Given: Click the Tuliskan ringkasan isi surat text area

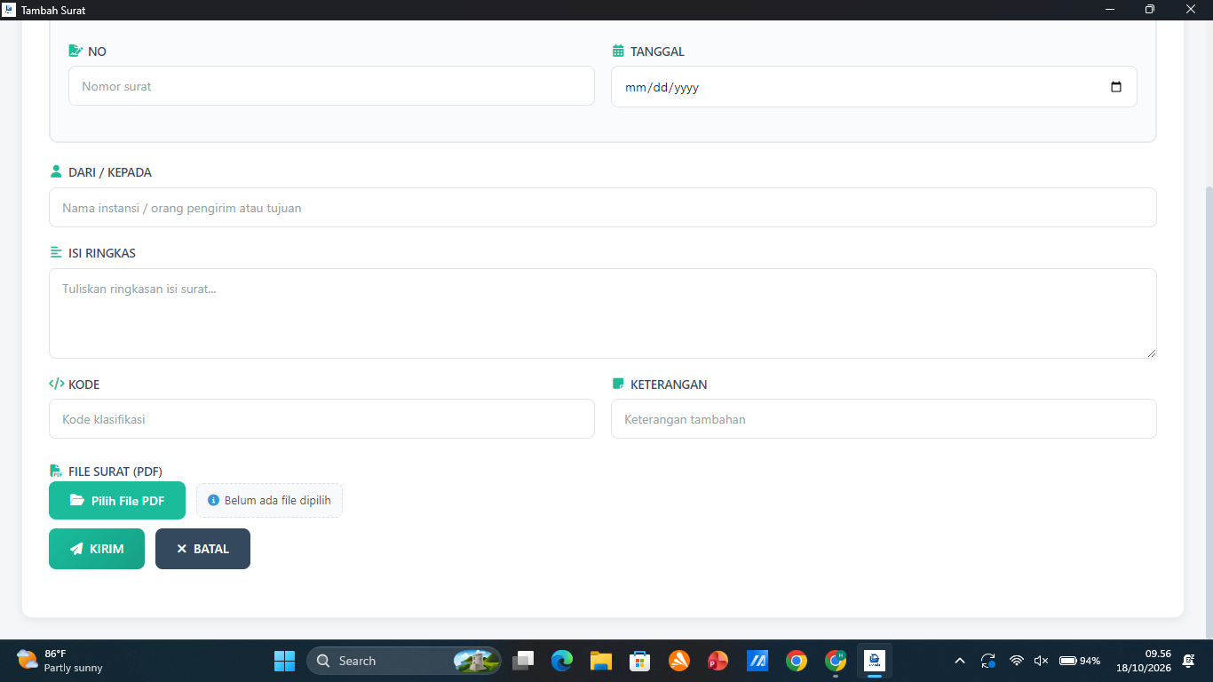Looking at the screenshot, I should (603, 313).
